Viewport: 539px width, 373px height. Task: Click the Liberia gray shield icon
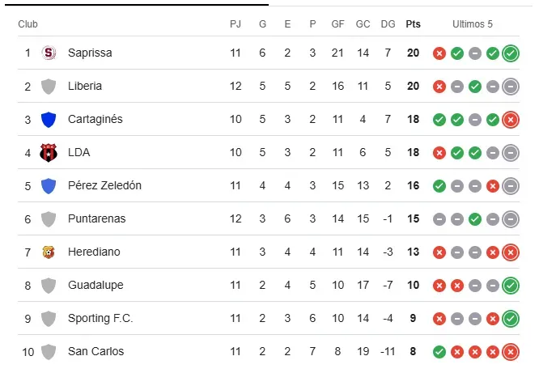coord(49,87)
